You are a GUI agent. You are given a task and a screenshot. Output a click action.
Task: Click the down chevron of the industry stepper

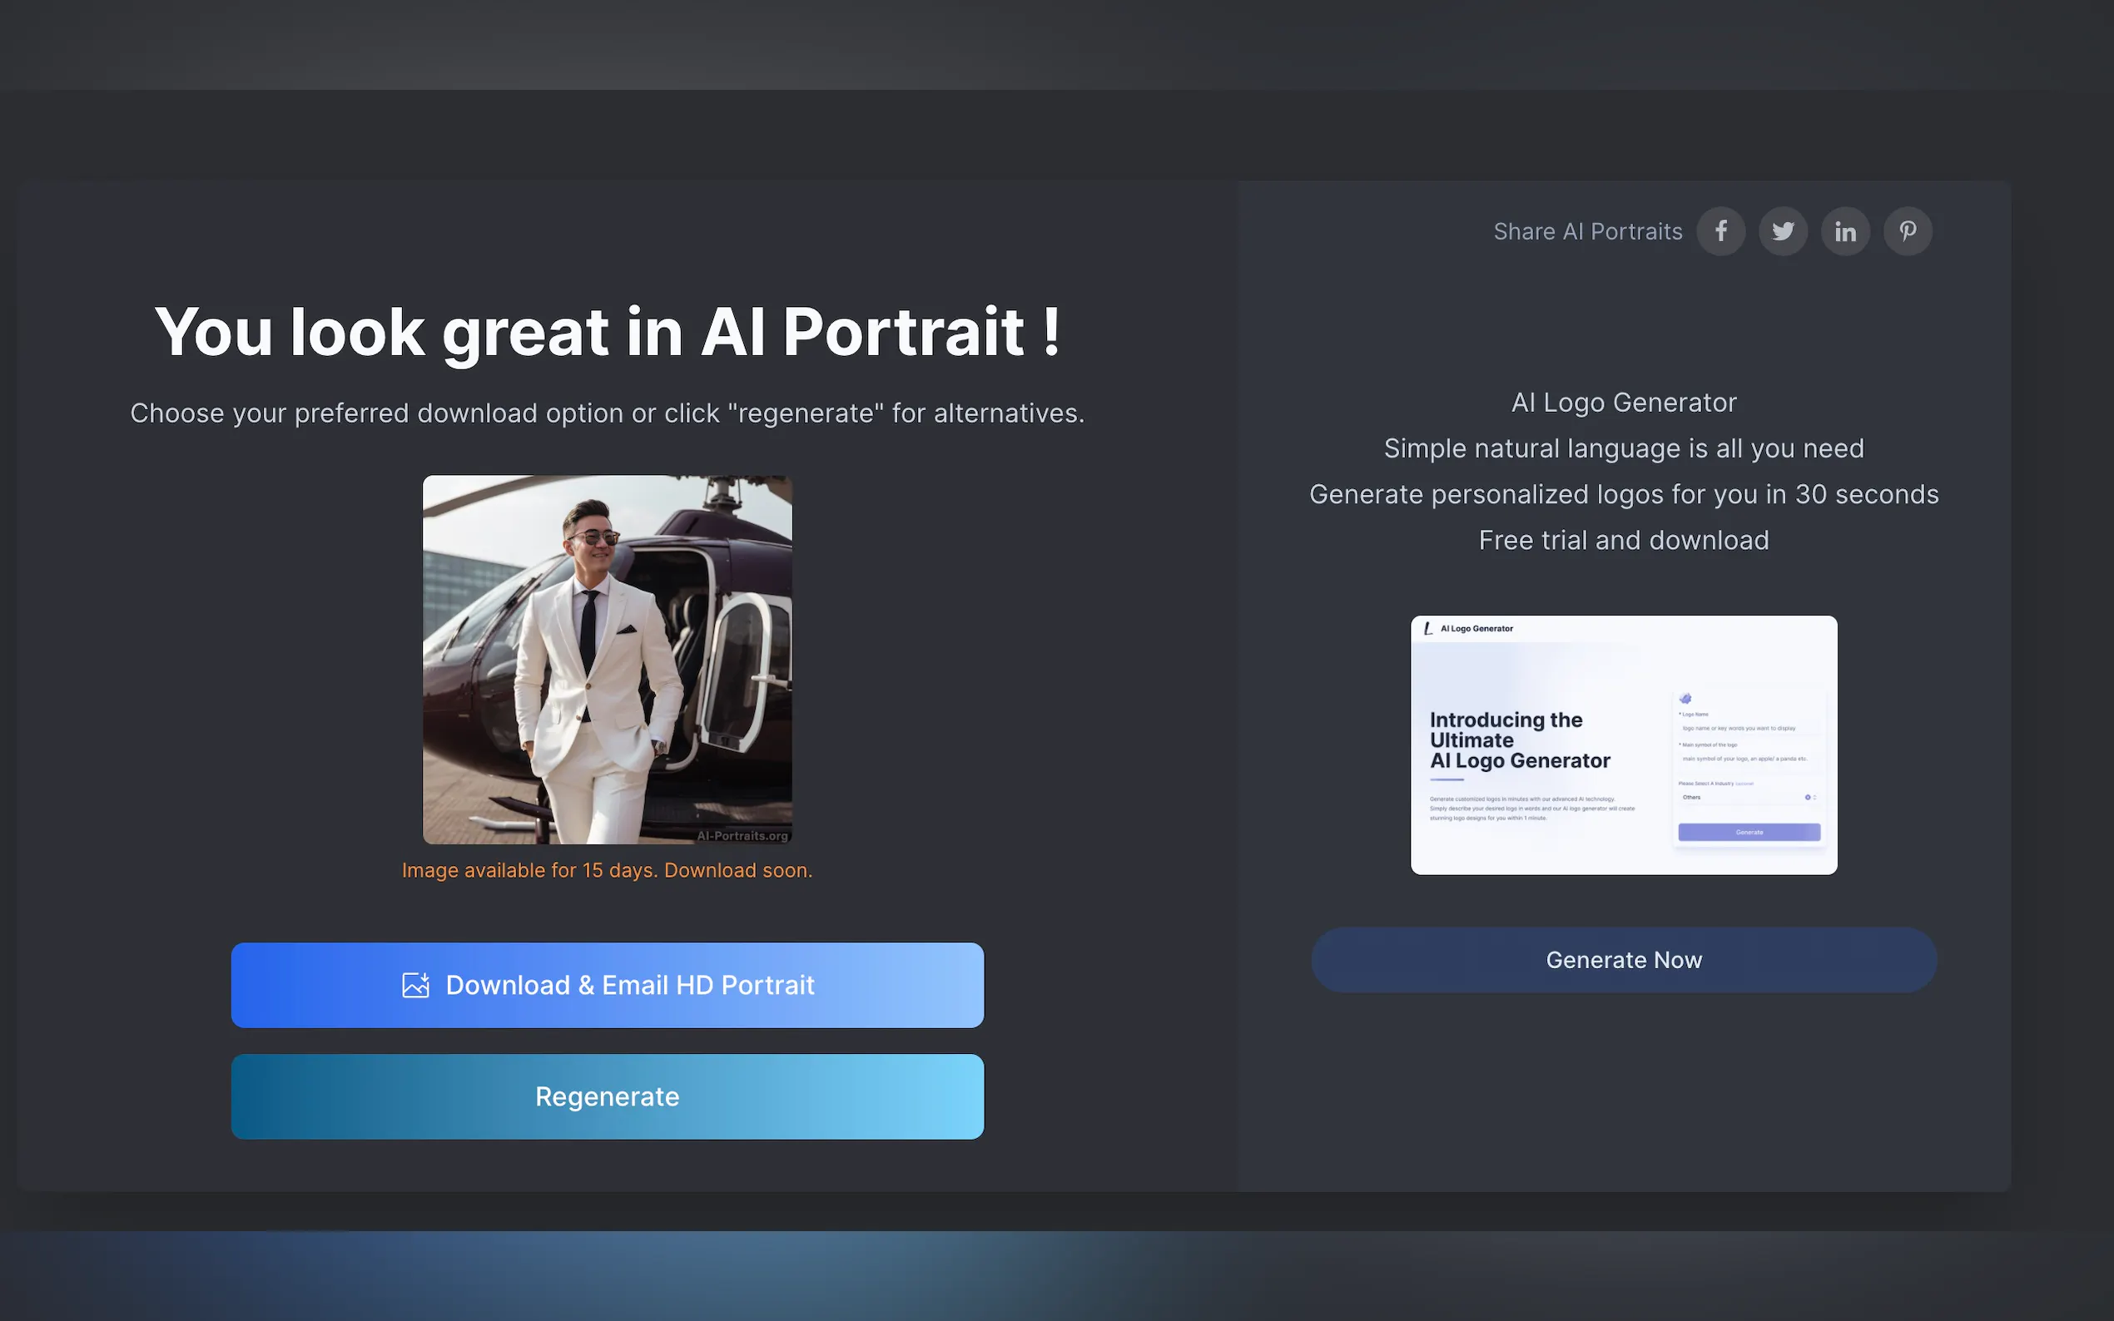click(1815, 800)
